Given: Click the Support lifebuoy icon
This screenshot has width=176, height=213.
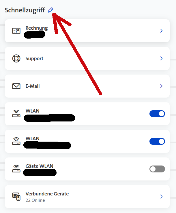Looking at the screenshot, I should coord(16,58).
